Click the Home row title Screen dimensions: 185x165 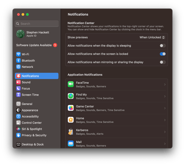(80, 118)
